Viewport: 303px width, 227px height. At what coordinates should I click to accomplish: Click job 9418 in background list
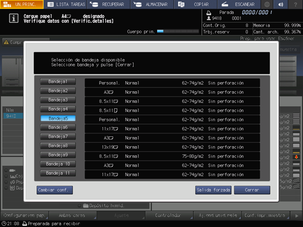coord(13,116)
